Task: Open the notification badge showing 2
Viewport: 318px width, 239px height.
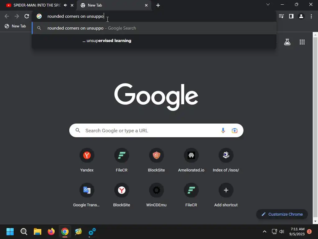Action: pyautogui.click(x=309, y=232)
